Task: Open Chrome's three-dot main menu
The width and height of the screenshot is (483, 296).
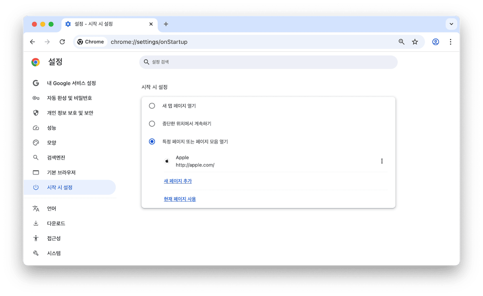Action: point(450,42)
